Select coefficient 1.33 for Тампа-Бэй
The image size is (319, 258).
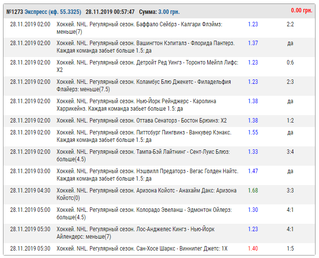click(x=253, y=151)
